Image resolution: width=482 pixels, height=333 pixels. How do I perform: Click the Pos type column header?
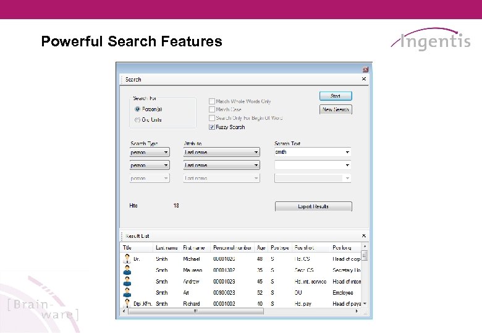point(280,248)
